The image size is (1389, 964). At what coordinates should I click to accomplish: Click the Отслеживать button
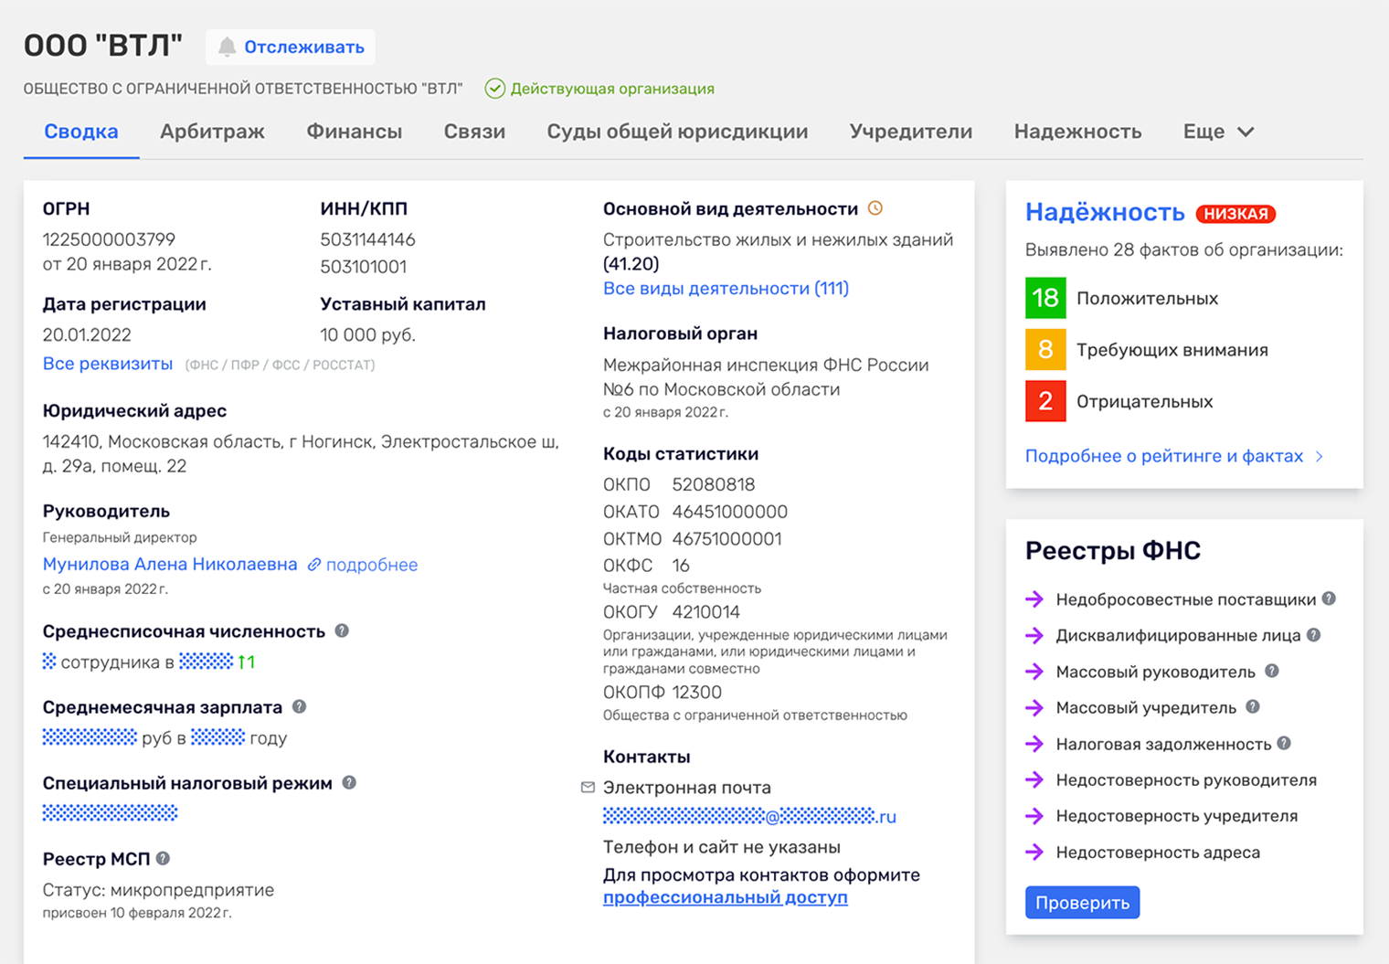click(x=291, y=47)
